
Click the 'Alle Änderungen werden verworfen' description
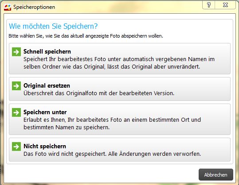[155, 154]
